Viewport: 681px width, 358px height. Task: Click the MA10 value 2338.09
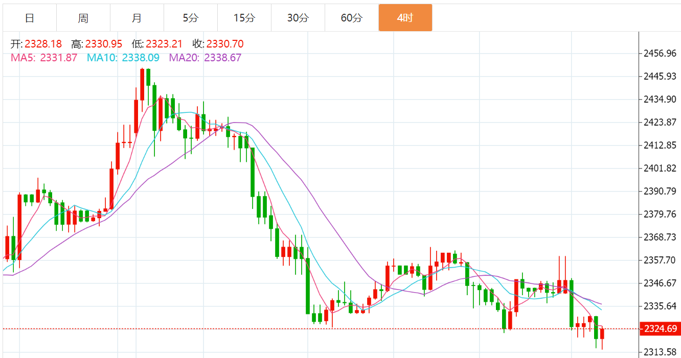[141, 58]
